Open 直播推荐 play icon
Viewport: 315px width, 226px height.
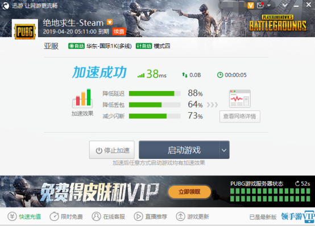click(138, 216)
